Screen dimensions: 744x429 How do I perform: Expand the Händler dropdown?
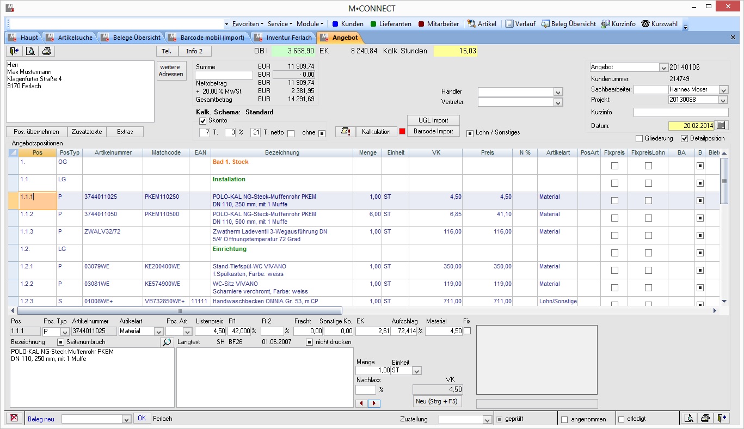[x=558, y=91]
